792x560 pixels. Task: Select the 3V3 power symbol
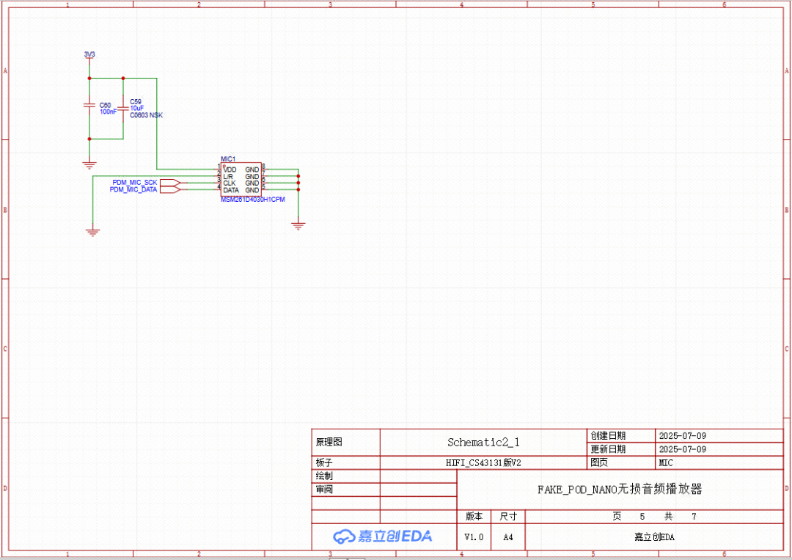click(89, 56)
